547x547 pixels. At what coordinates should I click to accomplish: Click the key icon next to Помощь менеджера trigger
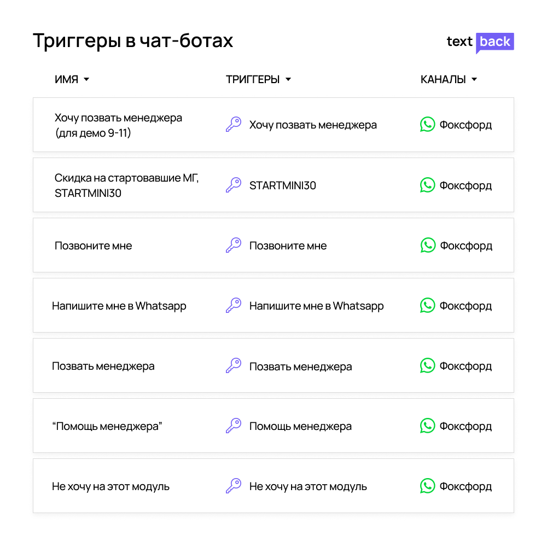tap(234, 426)
